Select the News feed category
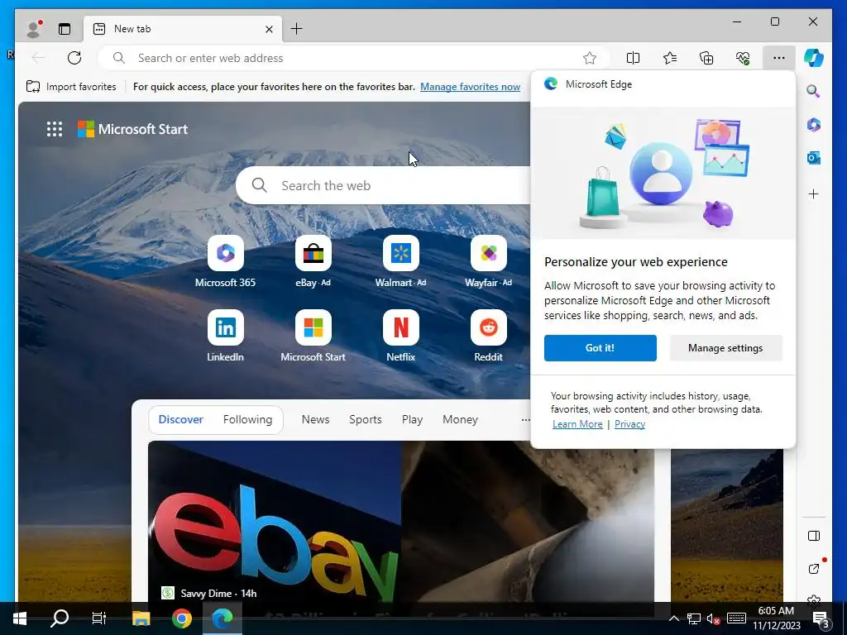This screenshot has height=635, width=847. [x=315, y=419]
